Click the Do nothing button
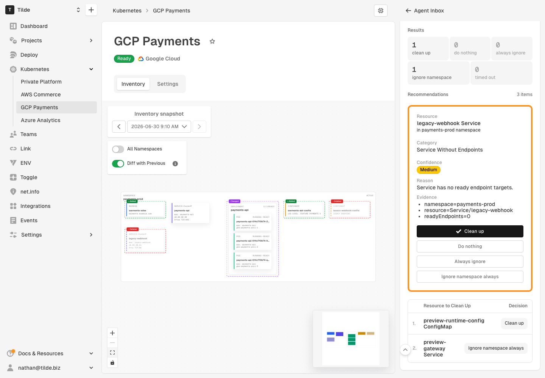This screenshot has width=545, height=378. 470,246
